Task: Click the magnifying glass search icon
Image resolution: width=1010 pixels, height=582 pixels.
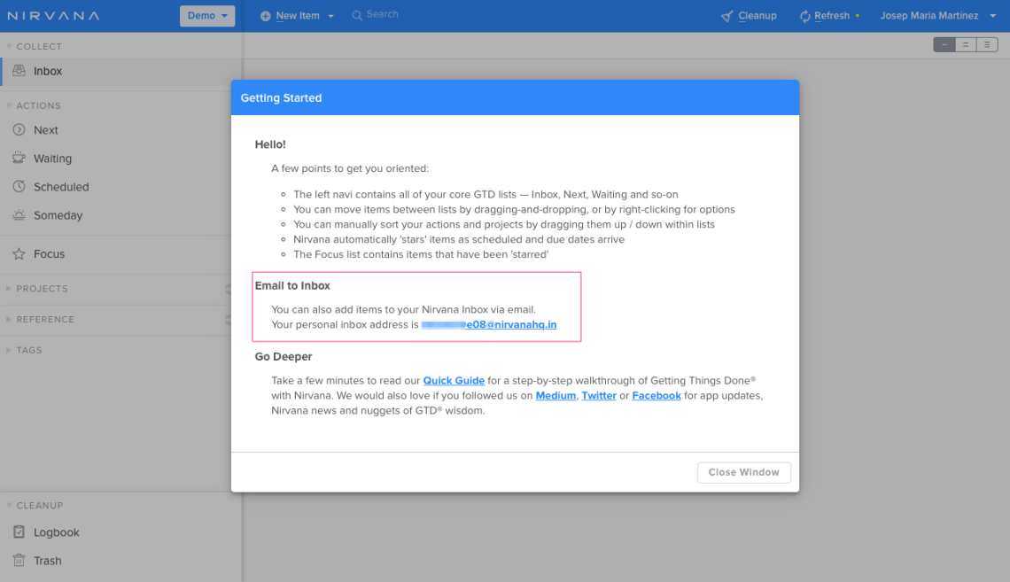Action: [357, 15]
